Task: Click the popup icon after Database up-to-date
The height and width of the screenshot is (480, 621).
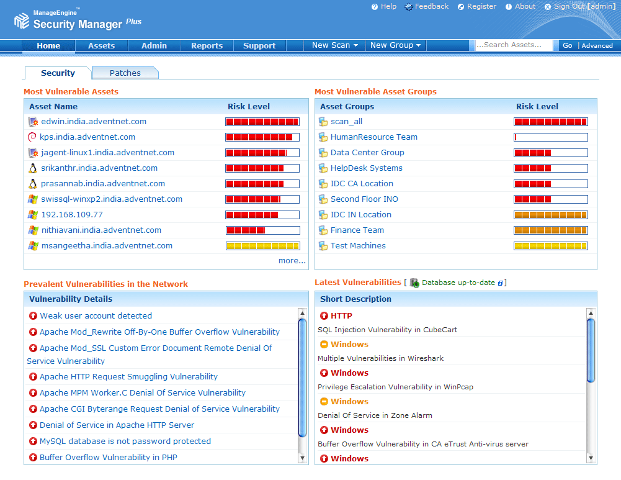Action: (501, 283)
